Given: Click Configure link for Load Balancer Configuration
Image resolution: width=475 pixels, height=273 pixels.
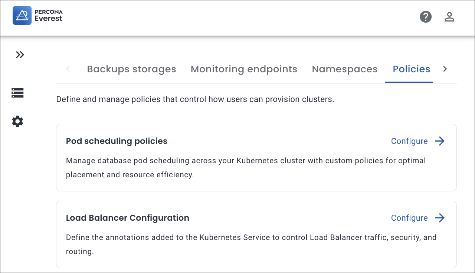Looking at the screenshot, I should pos(409,218).
